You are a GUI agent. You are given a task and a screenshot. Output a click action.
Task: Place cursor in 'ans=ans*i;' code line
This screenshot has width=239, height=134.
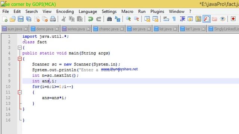(54, 98)
